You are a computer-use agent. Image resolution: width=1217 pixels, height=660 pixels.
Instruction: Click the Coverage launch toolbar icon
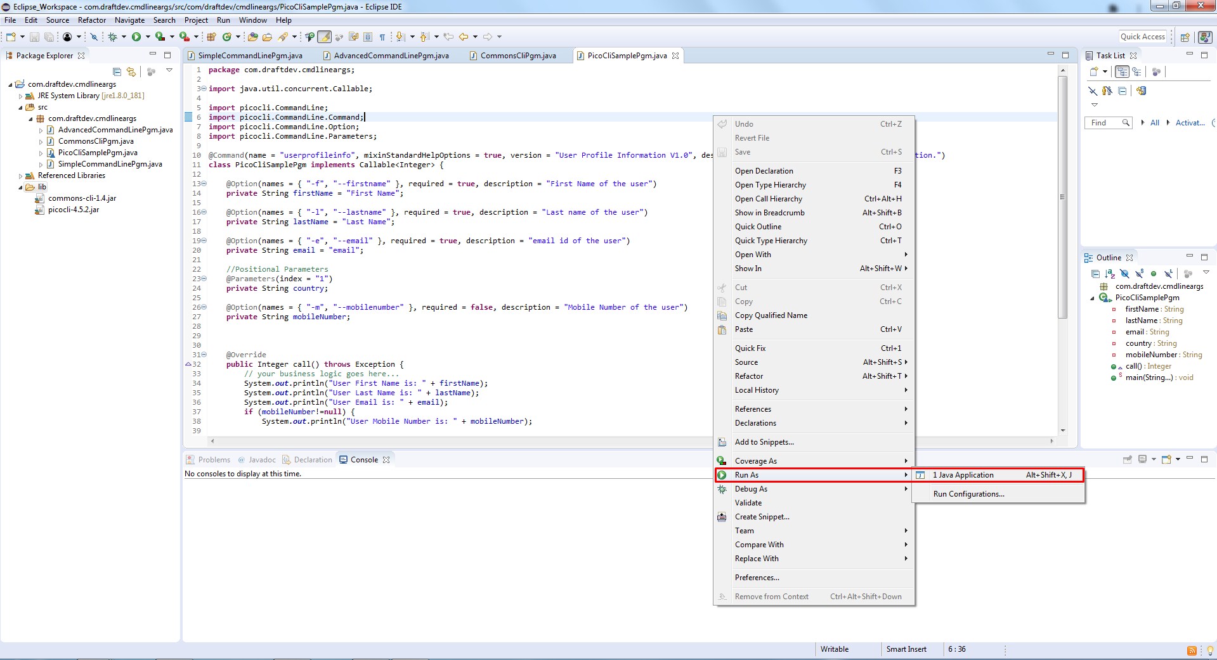pos(161,37)
